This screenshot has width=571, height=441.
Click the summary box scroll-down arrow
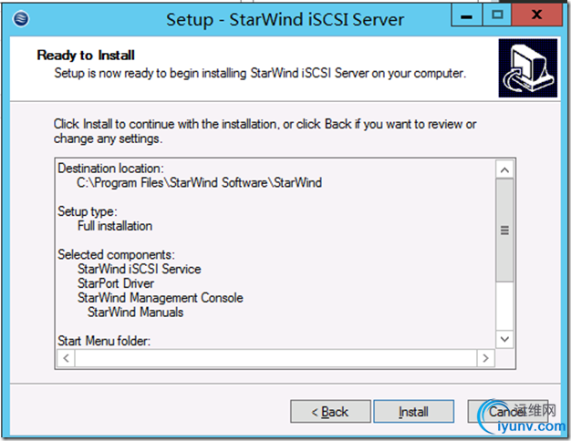tap(504, 339)
